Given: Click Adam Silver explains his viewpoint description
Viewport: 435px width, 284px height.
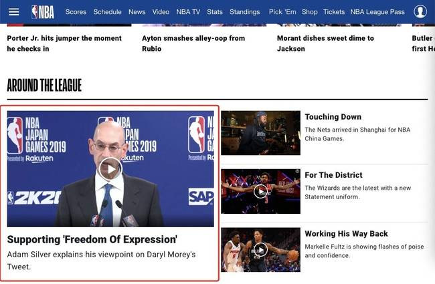Looking at the screenshot, I should coord(101,261).
